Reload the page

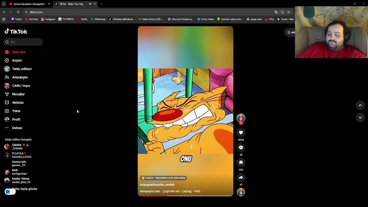(x=18, y=12)
